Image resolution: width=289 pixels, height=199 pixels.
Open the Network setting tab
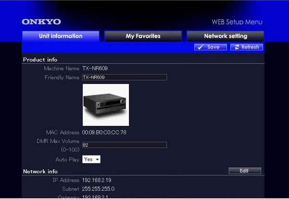[225, 36]
